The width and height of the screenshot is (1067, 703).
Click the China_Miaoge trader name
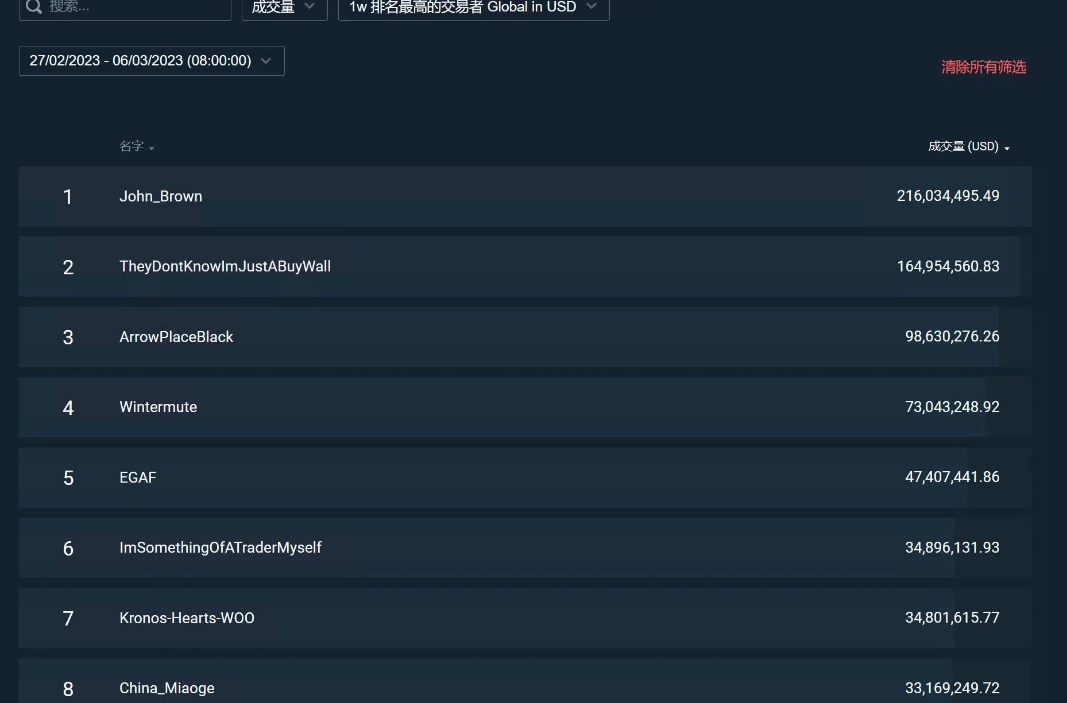click(167, 688)
